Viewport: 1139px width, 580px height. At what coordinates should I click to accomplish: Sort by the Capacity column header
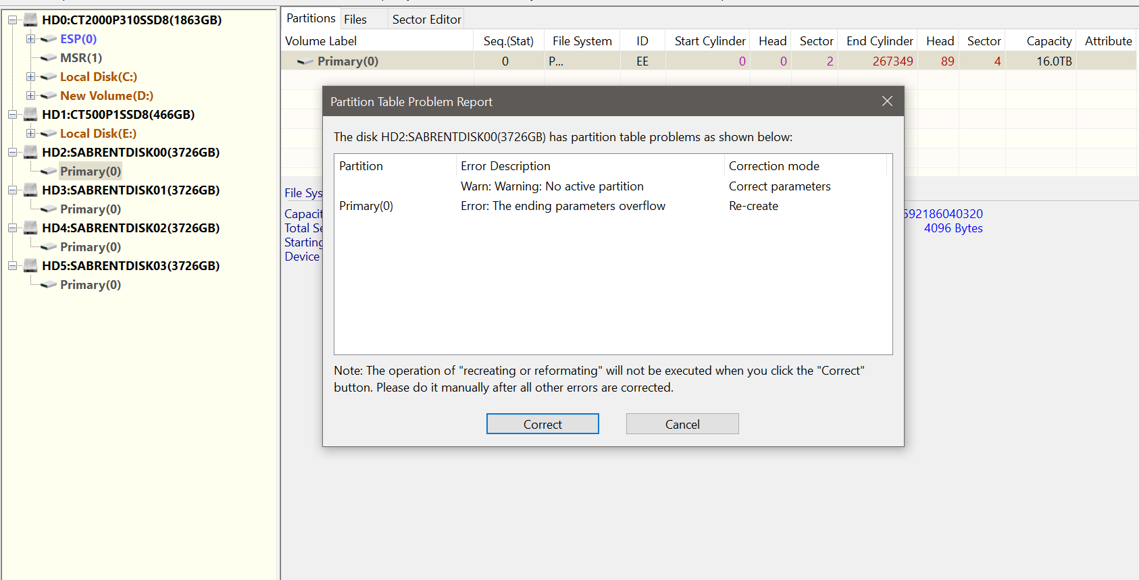coord(1048,41)
